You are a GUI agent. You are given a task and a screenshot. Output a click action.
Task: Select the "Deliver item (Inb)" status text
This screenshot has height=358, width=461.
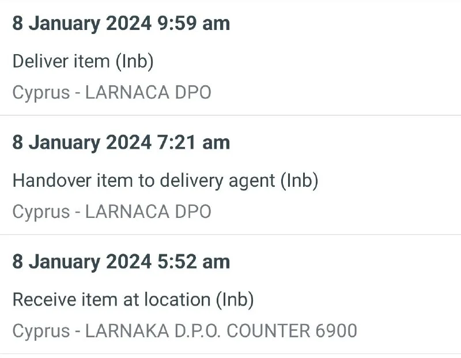tap(83, 61)
